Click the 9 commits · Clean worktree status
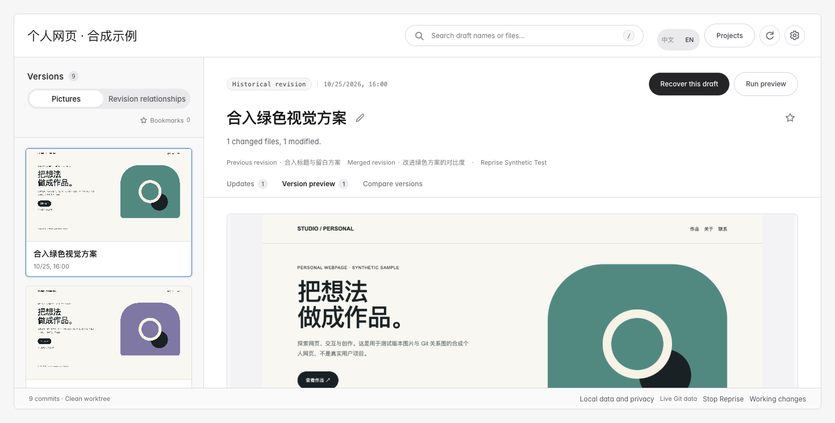Image resolution: width=835 pixels, height=423 pixels. pyautogui.click(x=69, y=399)
